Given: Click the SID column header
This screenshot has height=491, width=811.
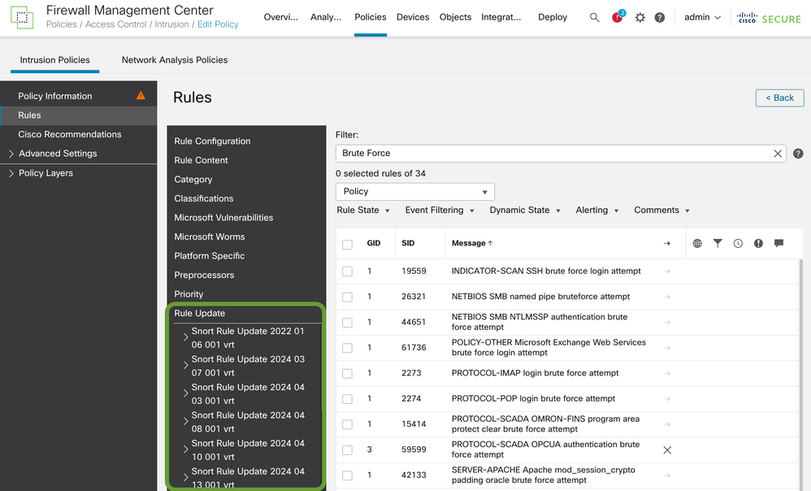Looking at the screenshot, I should pos(408,243).
